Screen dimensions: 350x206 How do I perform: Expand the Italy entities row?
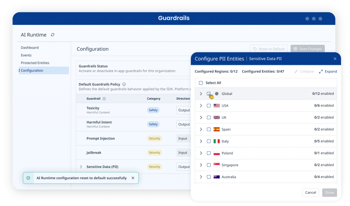(201, 141)
